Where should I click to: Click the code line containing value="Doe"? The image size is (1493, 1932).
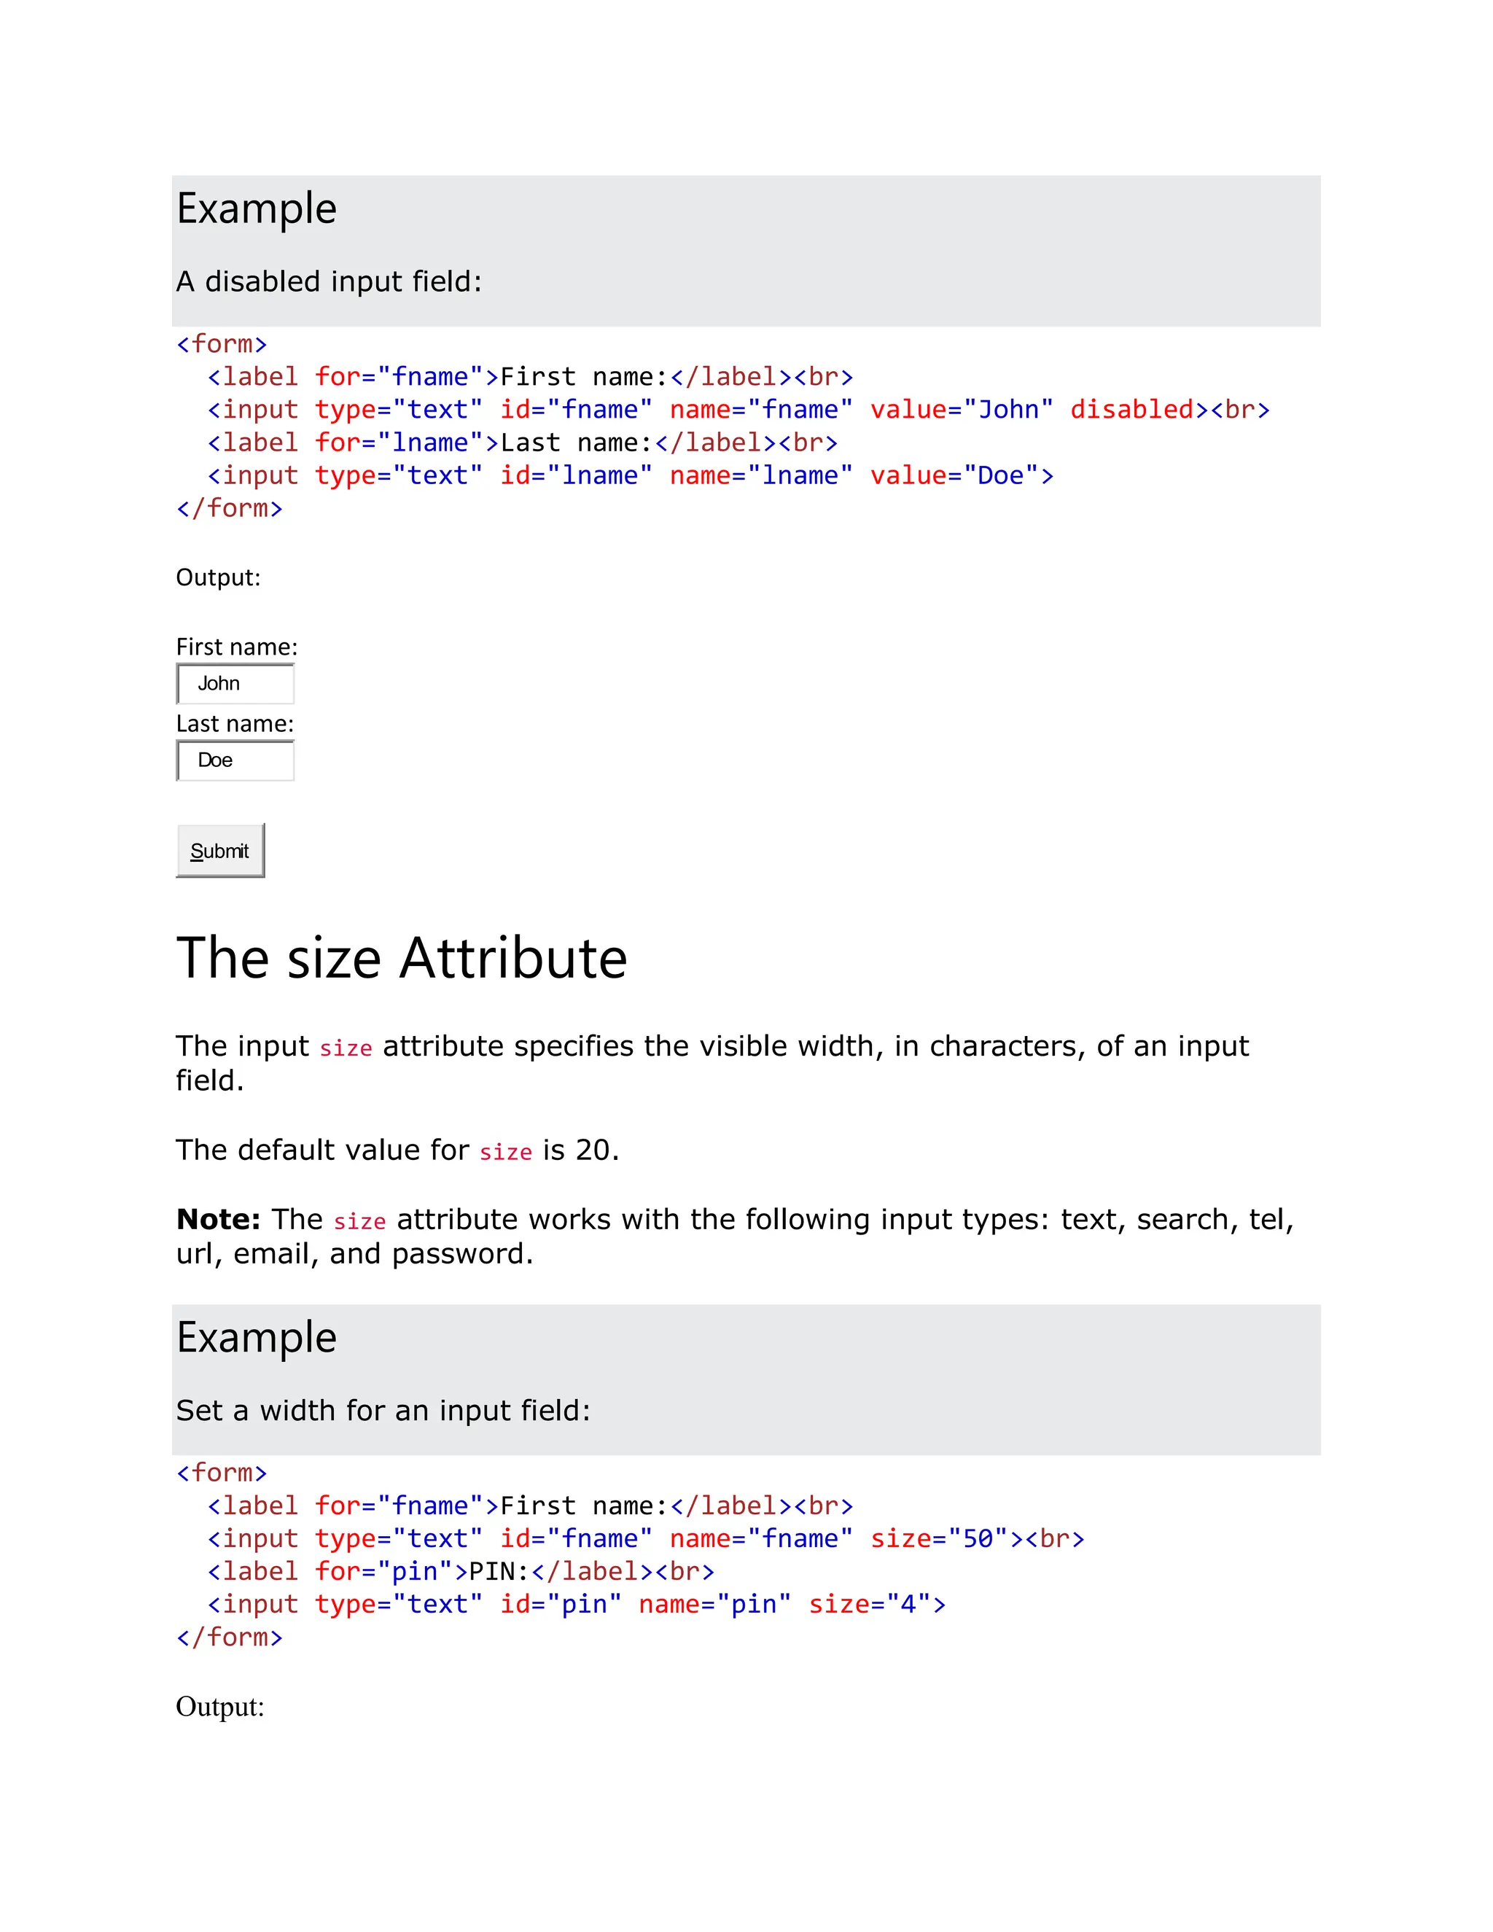(x=630, y=476)
